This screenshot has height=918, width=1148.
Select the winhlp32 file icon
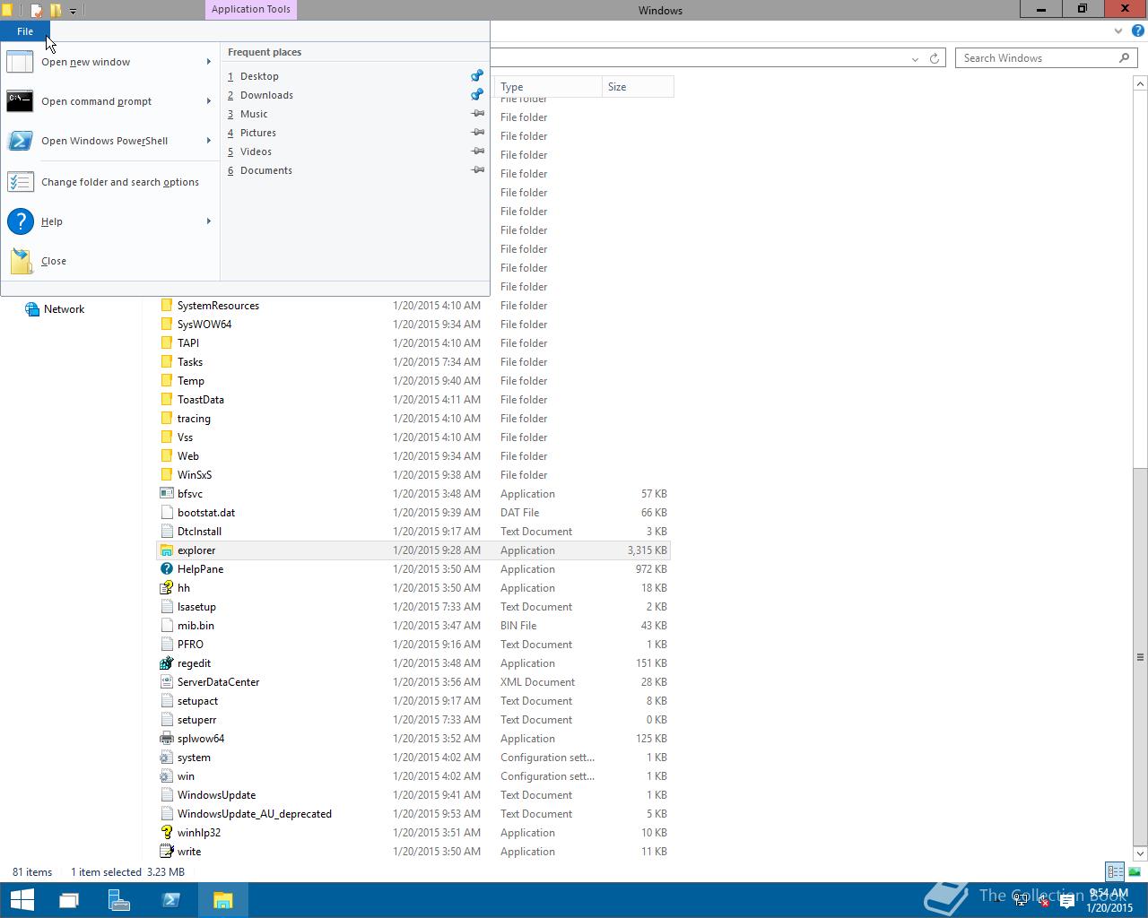coord(166,833)
